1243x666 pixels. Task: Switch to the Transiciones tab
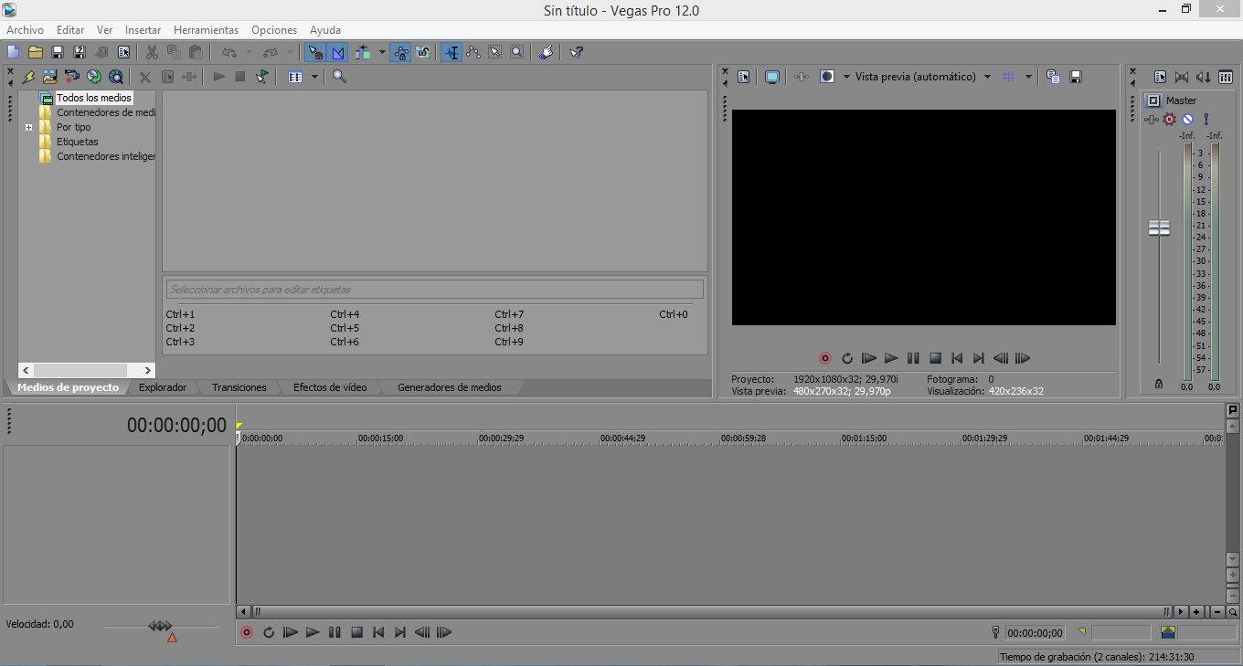[x=239, y=387]
